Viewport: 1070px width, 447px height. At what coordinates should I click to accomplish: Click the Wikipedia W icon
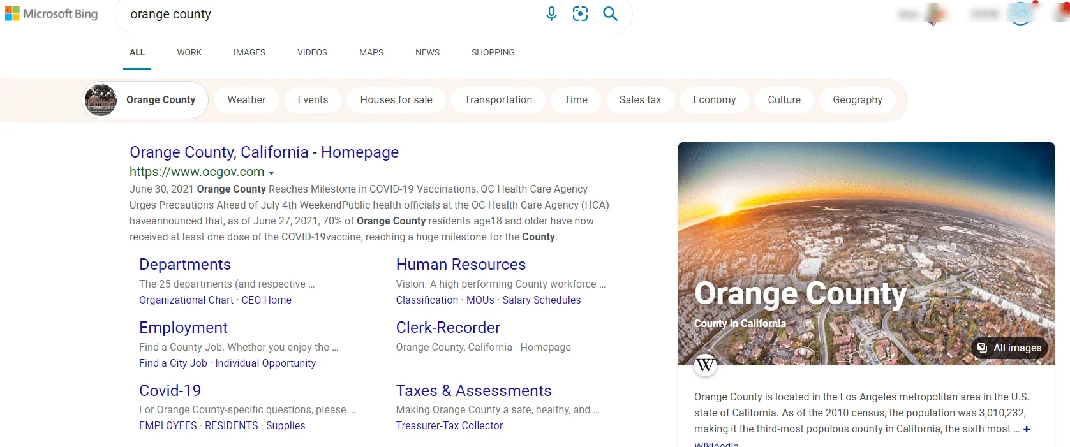pyautogui.click(x=706, y=365)
